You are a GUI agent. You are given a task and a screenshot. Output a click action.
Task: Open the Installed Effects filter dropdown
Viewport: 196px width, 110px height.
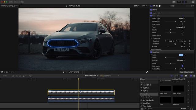[178, 79]
